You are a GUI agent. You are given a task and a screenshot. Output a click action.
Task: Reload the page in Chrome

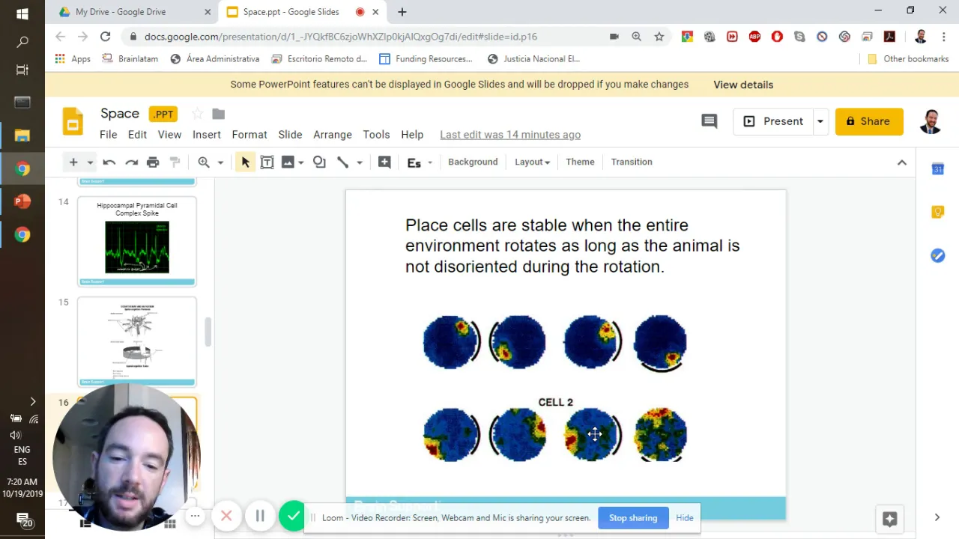(x=106, y=36)
